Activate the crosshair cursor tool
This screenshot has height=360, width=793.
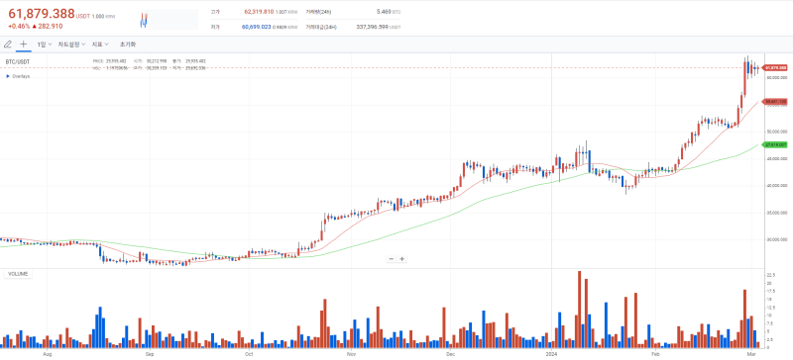23,44
